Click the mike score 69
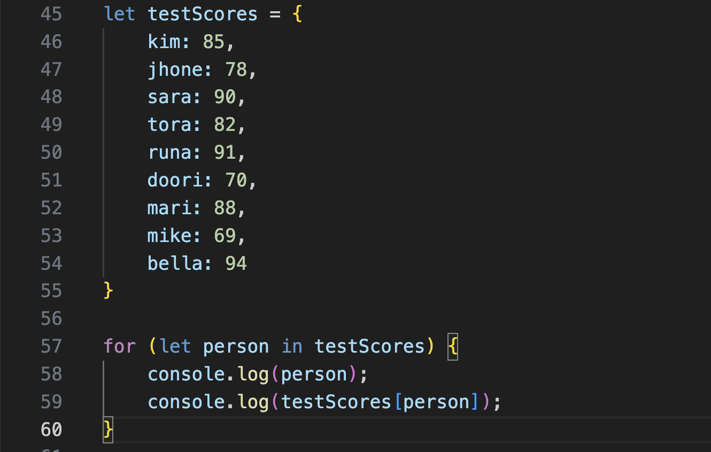The height and width of the screenshot is (452, 711). pyautogui.click(x=225, y=236)
